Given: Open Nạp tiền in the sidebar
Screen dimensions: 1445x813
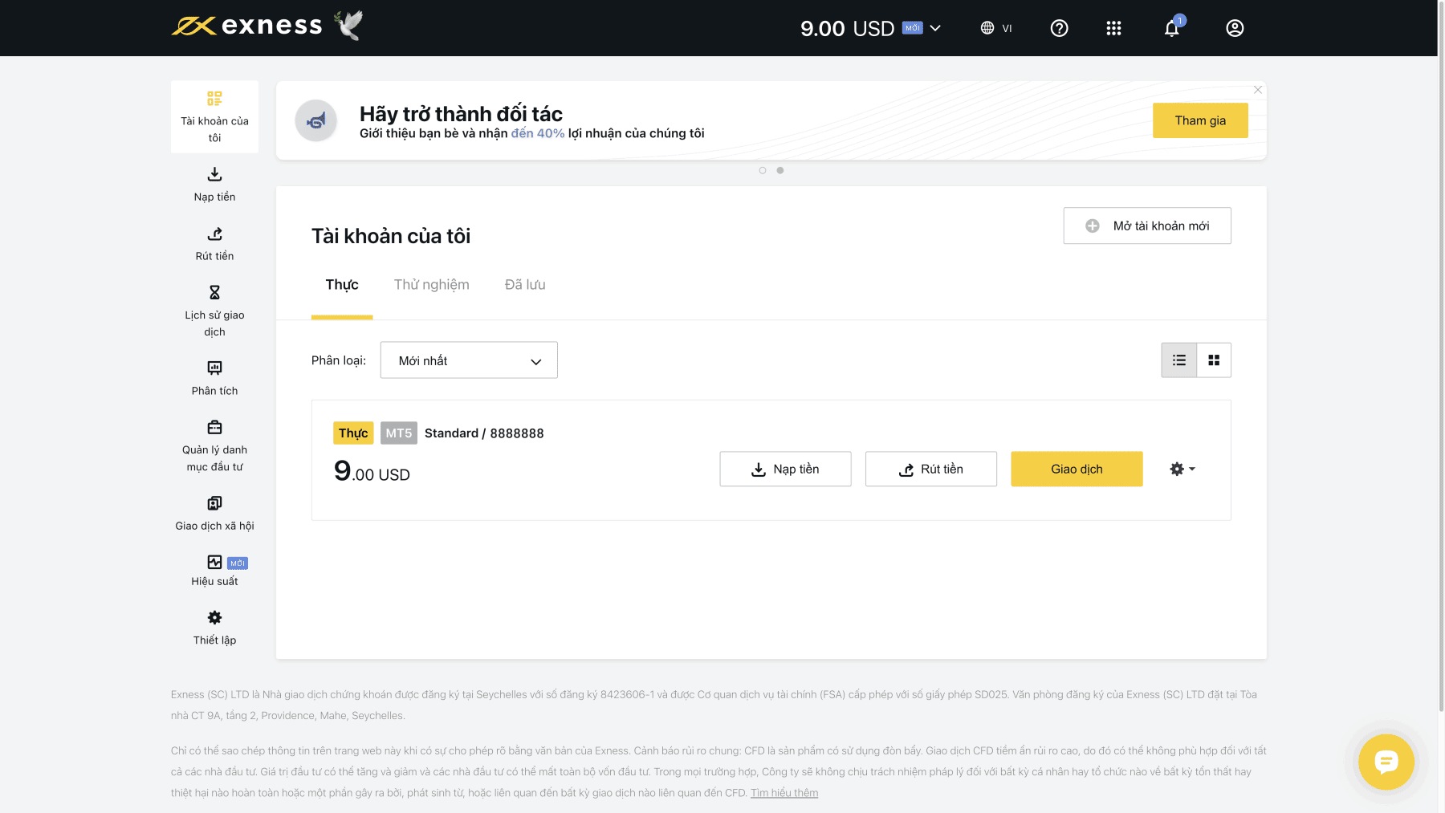Looking at the screenshot, I should tap(214, 184).
